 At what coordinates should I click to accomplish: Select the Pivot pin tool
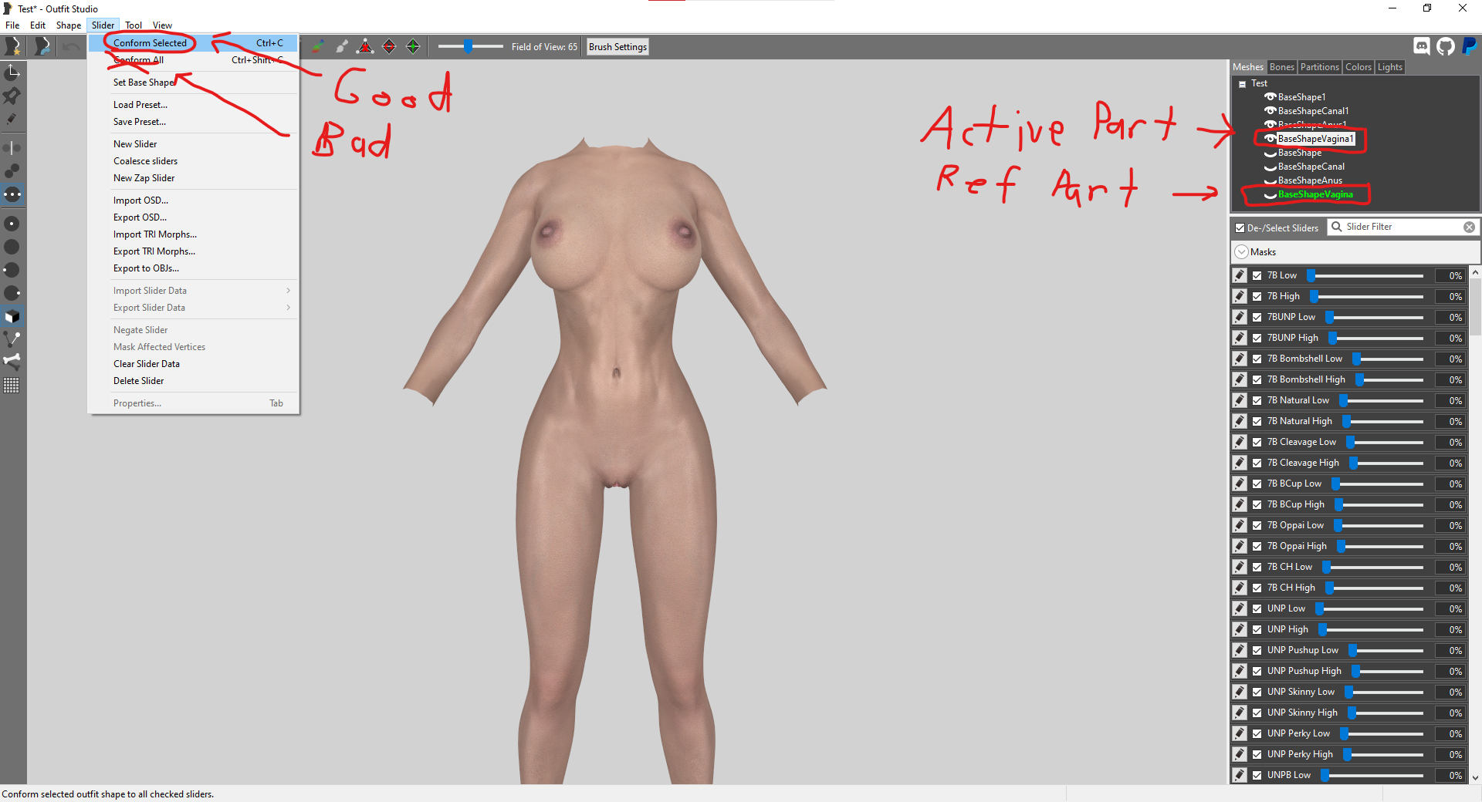click(x=12, y=96)
